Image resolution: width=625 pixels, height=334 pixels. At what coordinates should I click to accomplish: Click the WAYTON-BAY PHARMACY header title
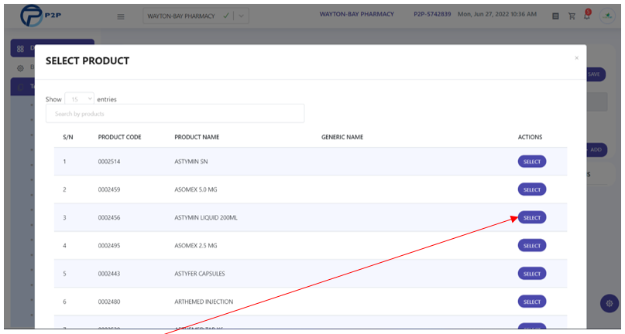(x=357, y=14)
